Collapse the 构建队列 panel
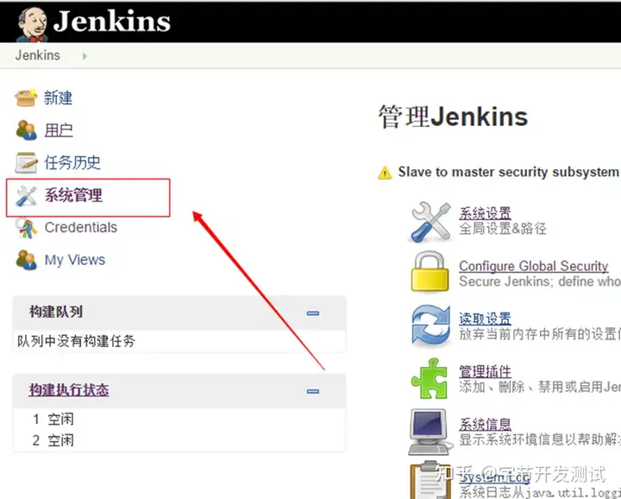 point(313,313)
